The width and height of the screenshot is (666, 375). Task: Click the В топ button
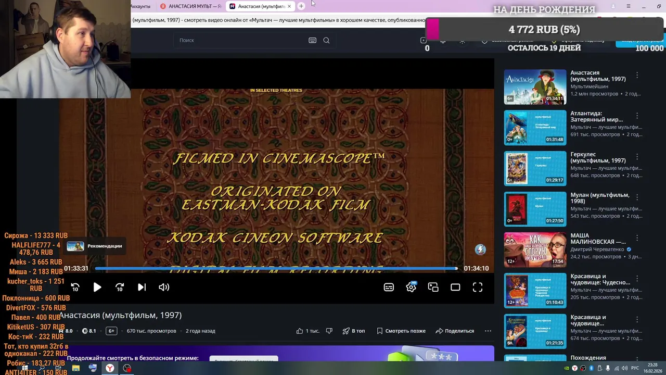[353, 331]
